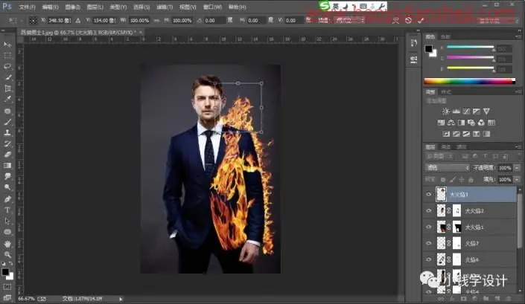Open the interpolation dropdown in options bar
Image resolution: width=525 pixels, height=304 pixels.
point(350,20)
